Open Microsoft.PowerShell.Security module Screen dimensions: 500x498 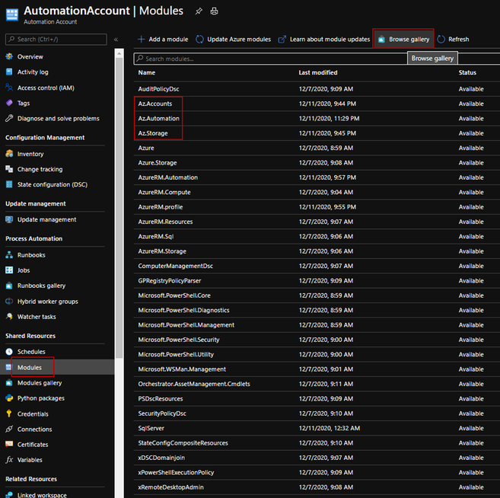coord(179,340)
